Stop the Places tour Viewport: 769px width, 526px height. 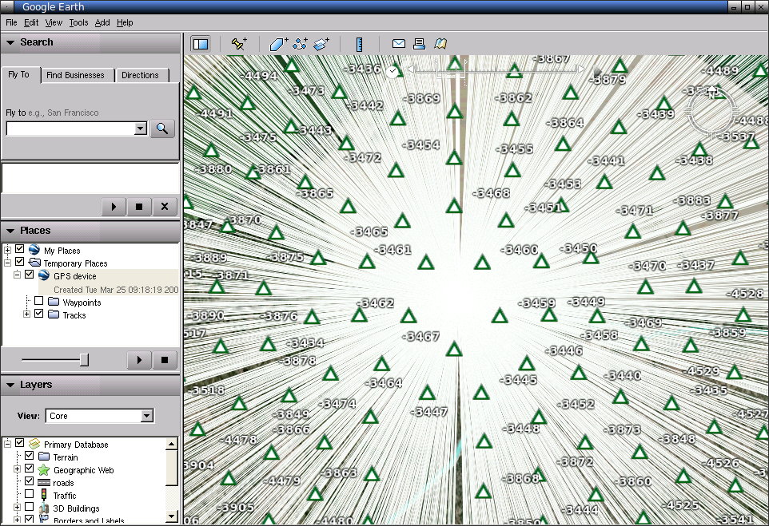click(165, 360)
